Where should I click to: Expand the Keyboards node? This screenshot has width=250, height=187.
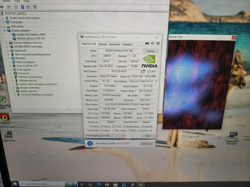coord(8,50)
